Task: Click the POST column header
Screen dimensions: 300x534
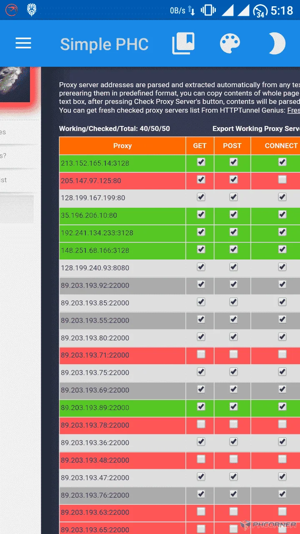Action: pyautogui.click(x=232, y=146)
